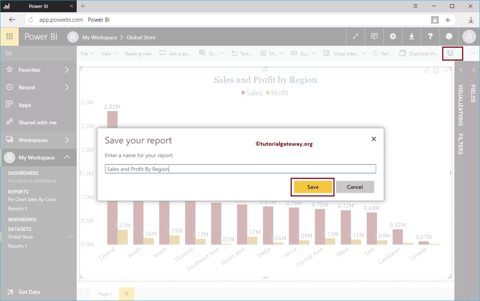This screenshot has width=480, height=301.
Task: Click the Save icon on the report toolbar
Action: [450, 53]
